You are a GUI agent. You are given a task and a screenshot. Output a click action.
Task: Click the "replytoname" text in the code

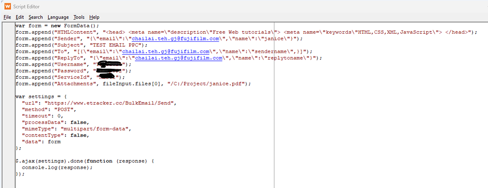[x=284, y=58]
